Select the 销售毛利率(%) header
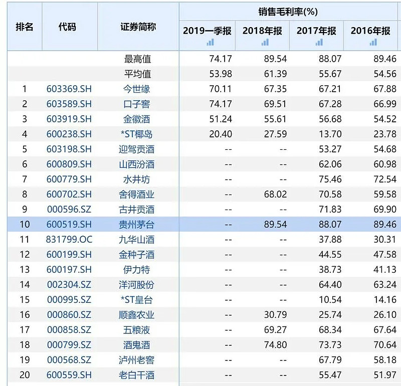401x386 pixels. click(288, 12)
